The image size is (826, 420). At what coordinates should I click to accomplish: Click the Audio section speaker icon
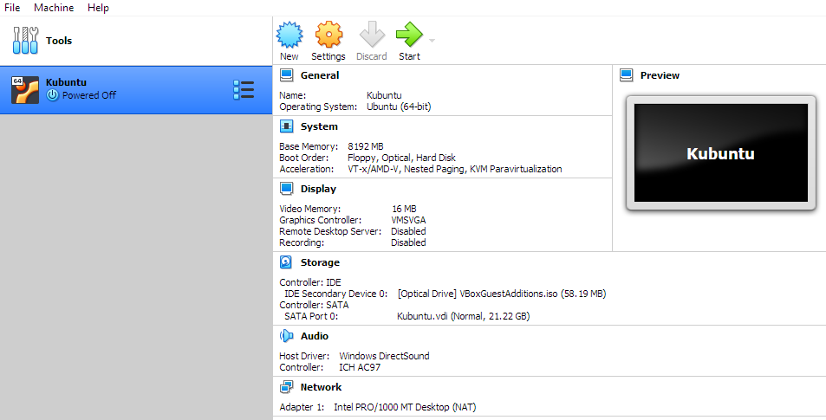pyautogui.click(x=287, y=336)
